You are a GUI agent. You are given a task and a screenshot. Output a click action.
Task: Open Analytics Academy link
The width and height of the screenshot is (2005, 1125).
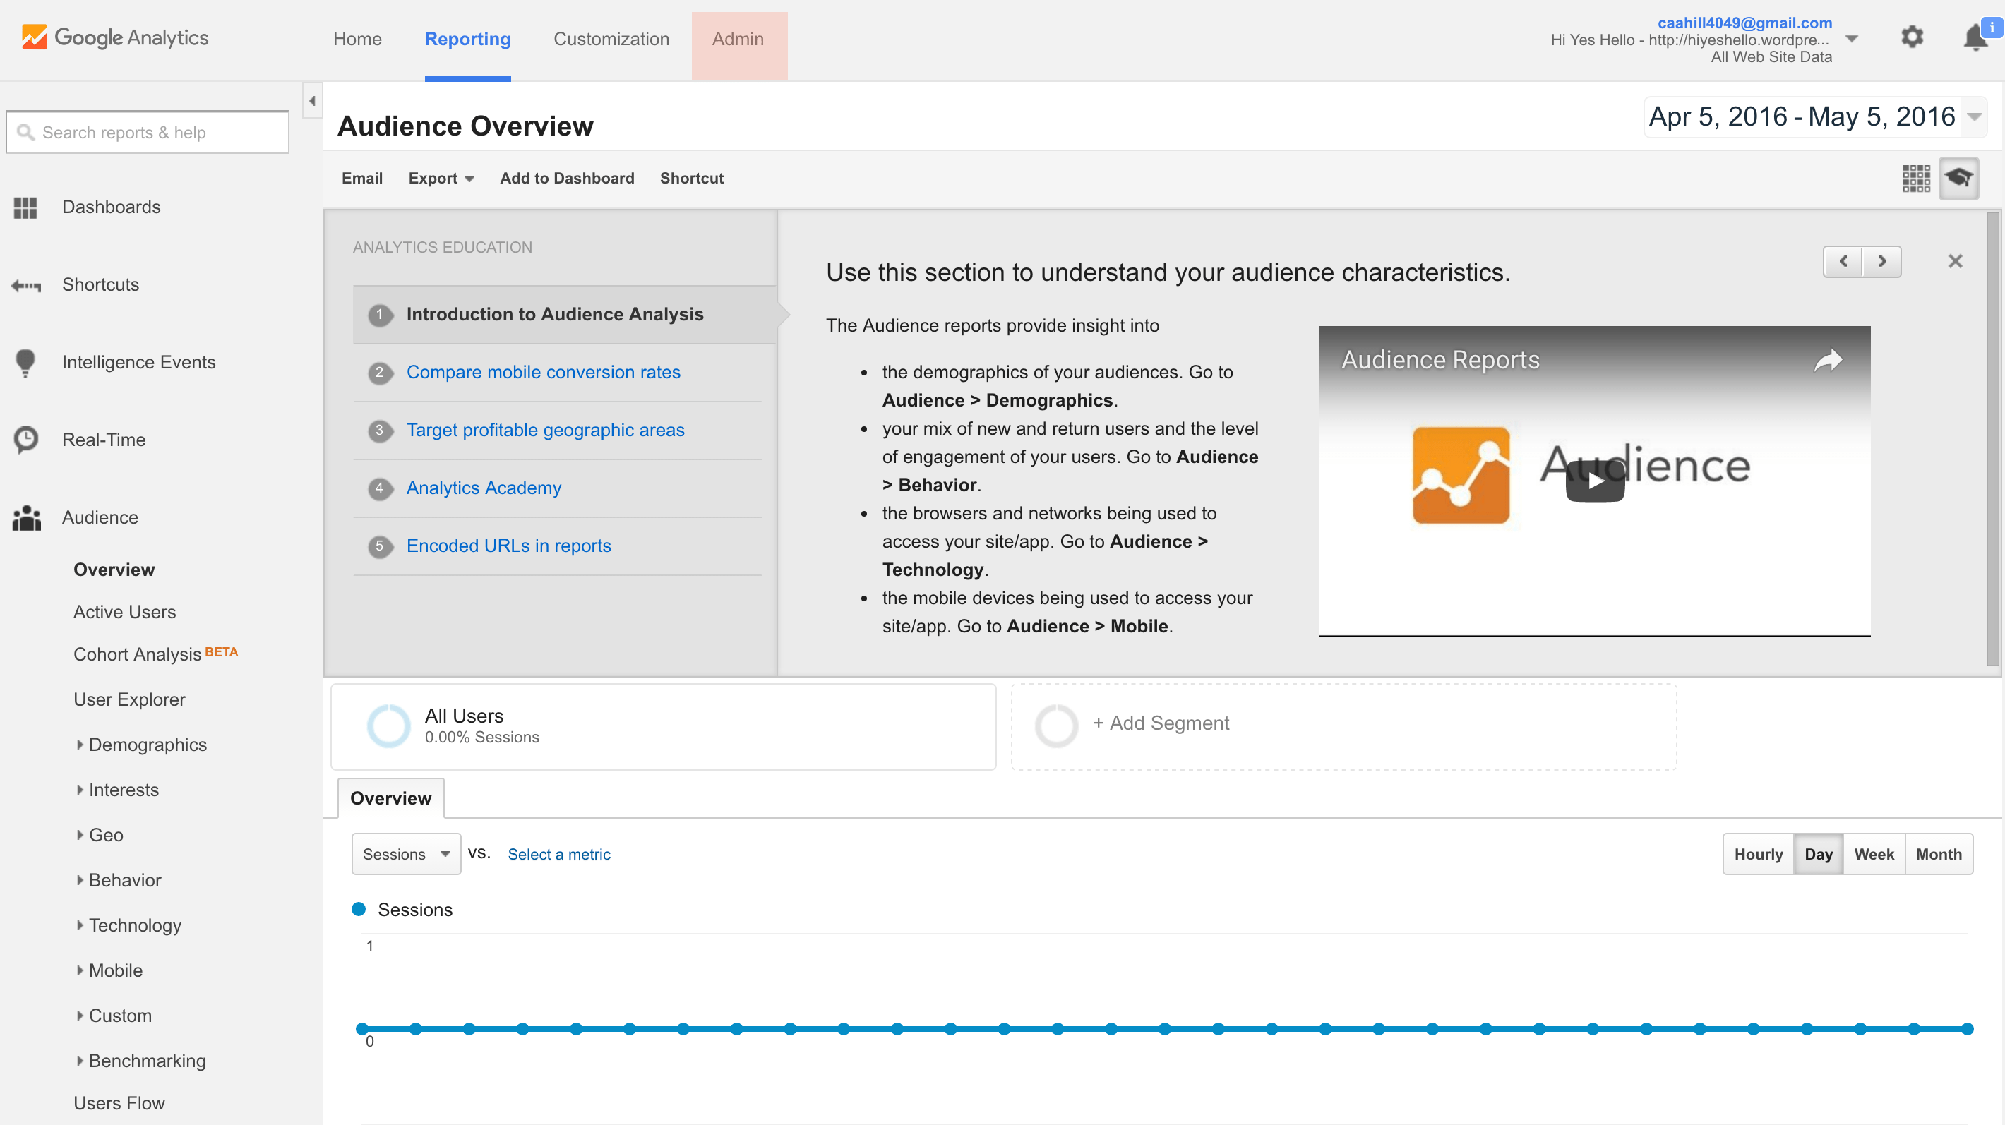(x=484, y=488)
